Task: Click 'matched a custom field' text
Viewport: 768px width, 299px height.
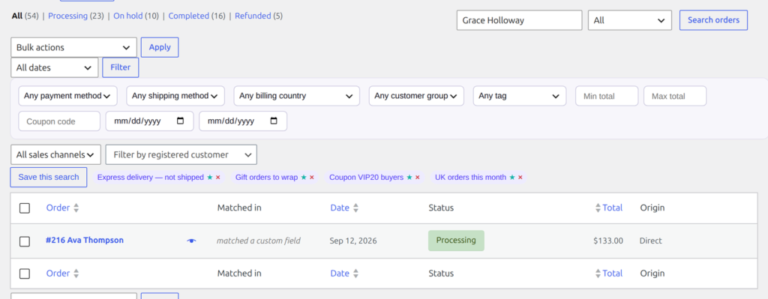Action: [x=259, y=241]
